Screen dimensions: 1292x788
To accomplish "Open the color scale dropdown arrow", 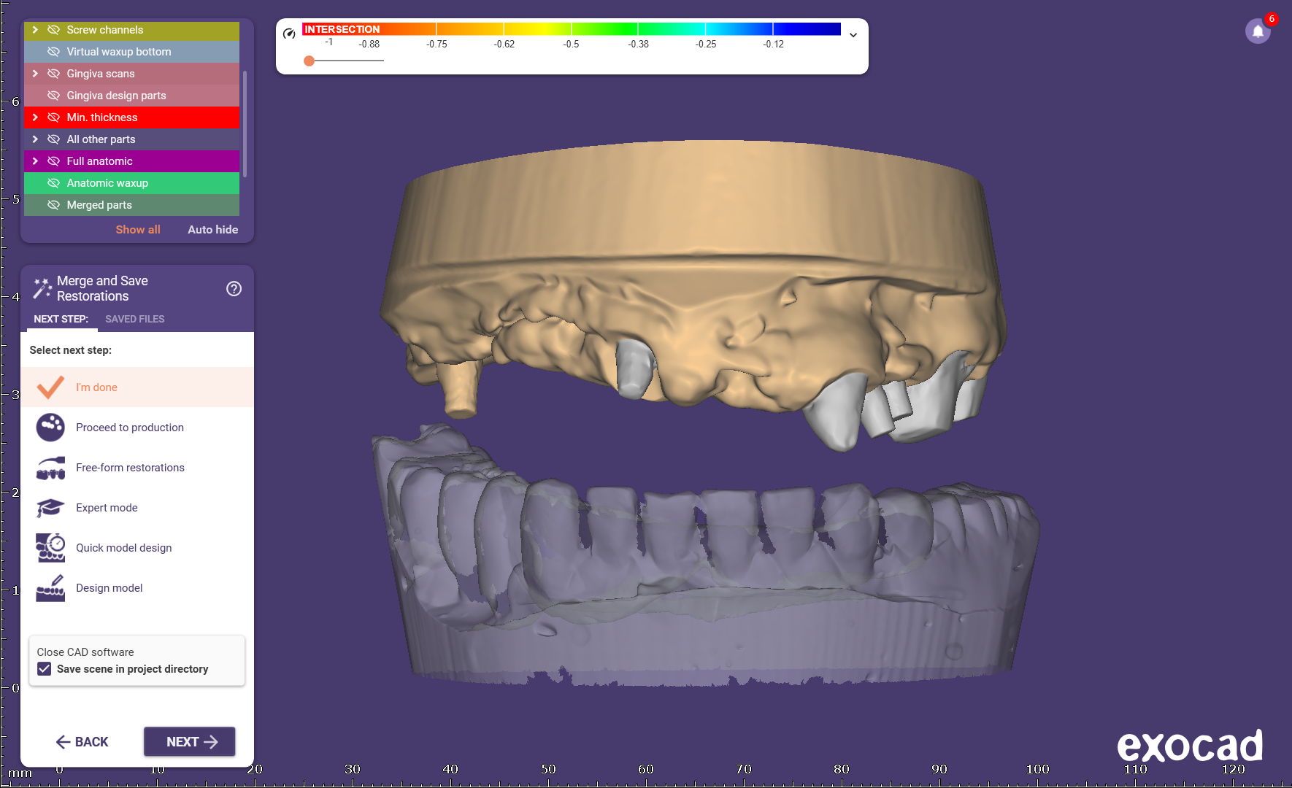I will (853, 35).
